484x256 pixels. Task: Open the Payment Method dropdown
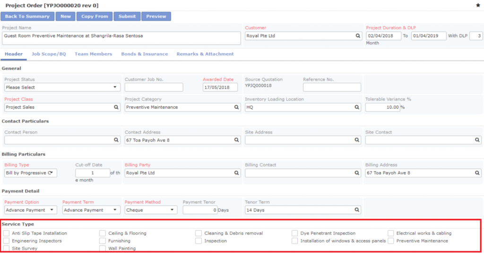[x=151, y=210]
